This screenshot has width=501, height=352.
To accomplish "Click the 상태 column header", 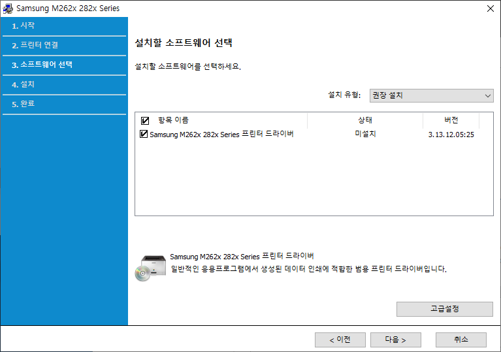I will coord(365,120).
